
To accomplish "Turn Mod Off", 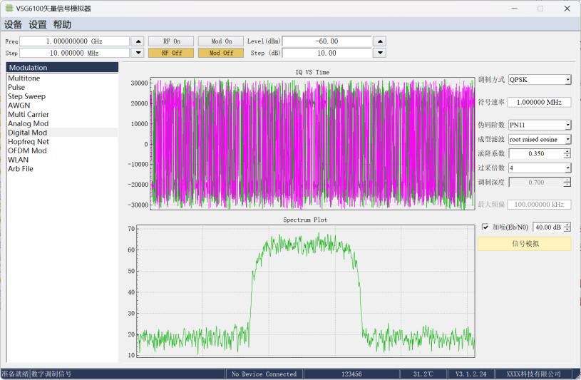I will pyautogui.click(x=221, y=53).
